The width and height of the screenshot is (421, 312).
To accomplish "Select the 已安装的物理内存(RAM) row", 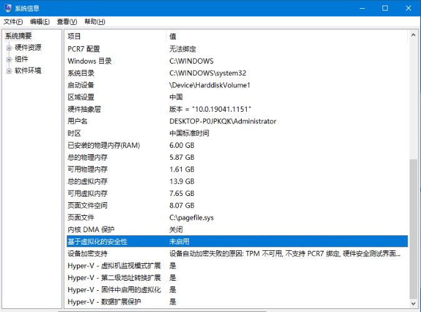I will pos(237,145).
